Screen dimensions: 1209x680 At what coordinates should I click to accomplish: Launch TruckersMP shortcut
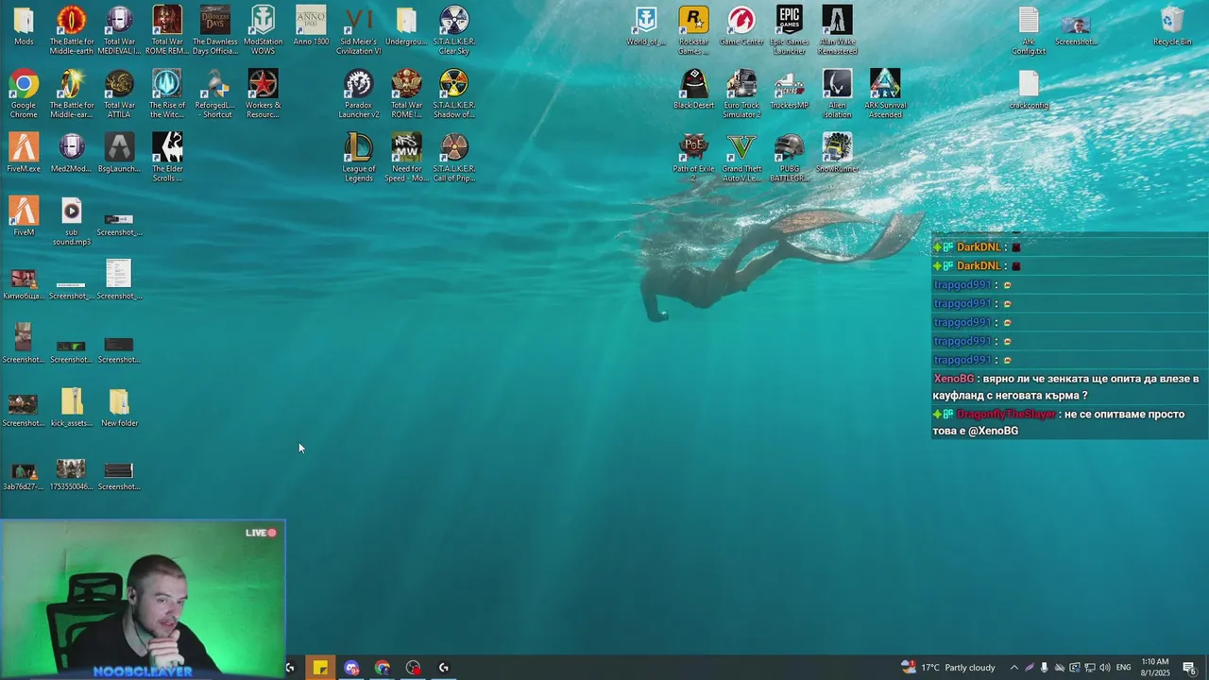point(790,89)
